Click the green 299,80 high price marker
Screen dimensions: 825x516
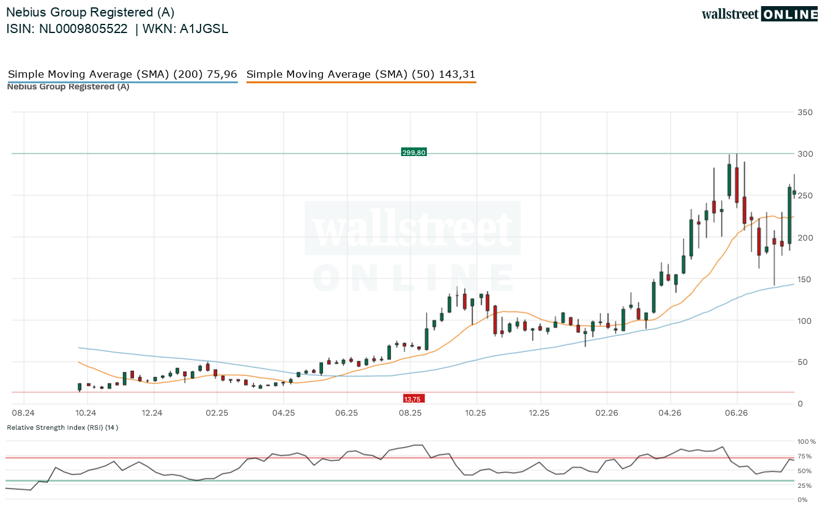(414, 152)
